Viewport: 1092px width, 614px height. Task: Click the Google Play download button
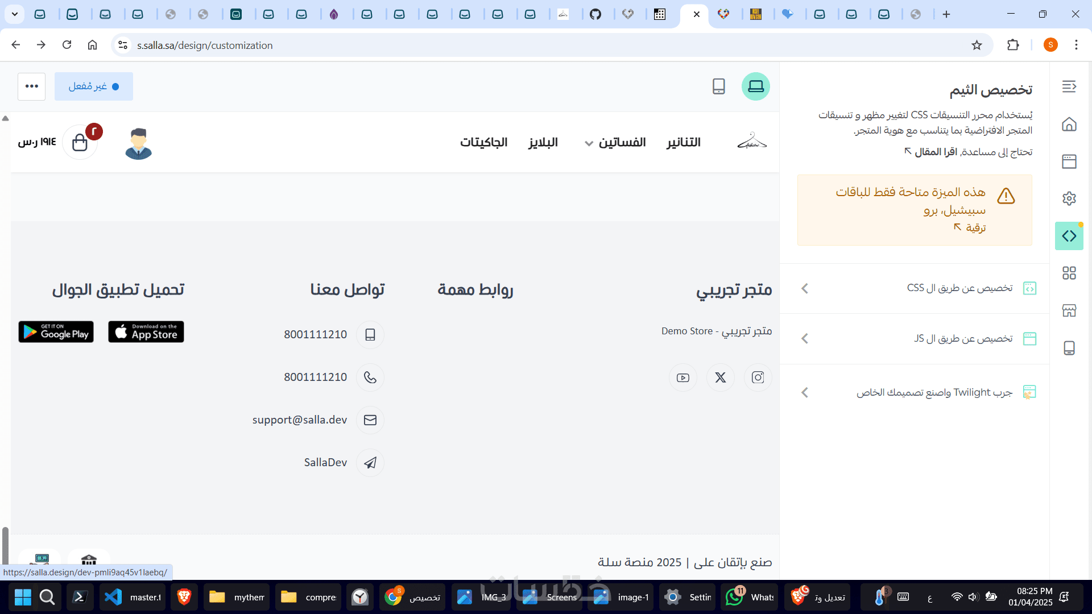pos(56,332)
